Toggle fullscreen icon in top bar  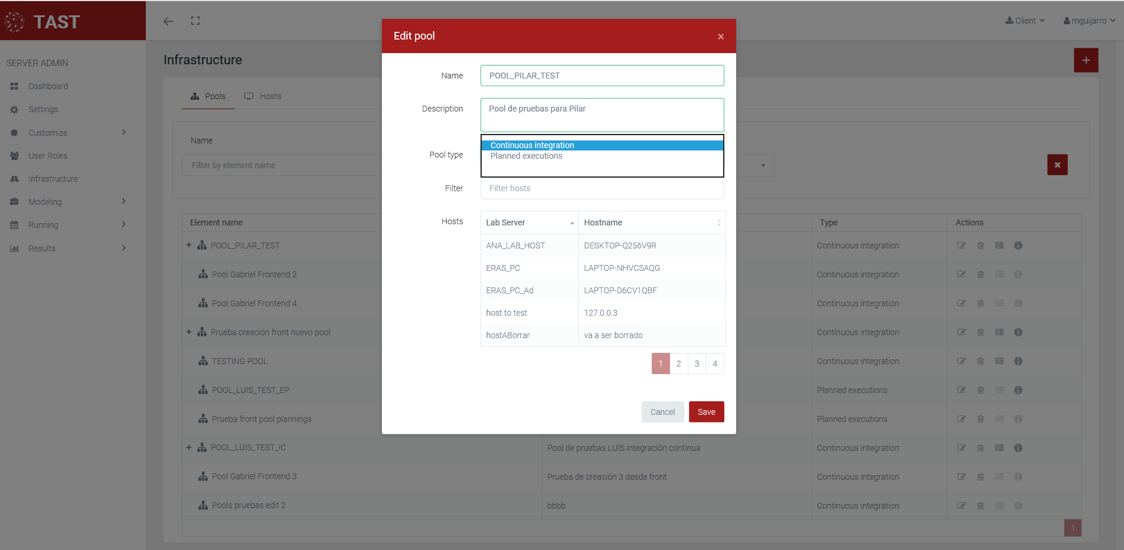(195, 21)
